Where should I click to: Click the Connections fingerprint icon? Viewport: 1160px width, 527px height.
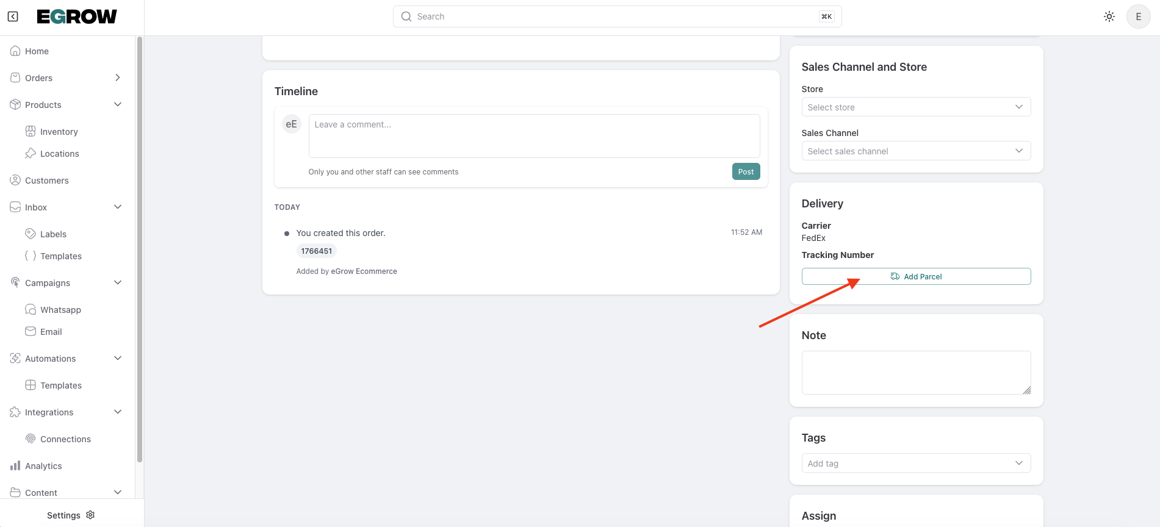(31, 439)
